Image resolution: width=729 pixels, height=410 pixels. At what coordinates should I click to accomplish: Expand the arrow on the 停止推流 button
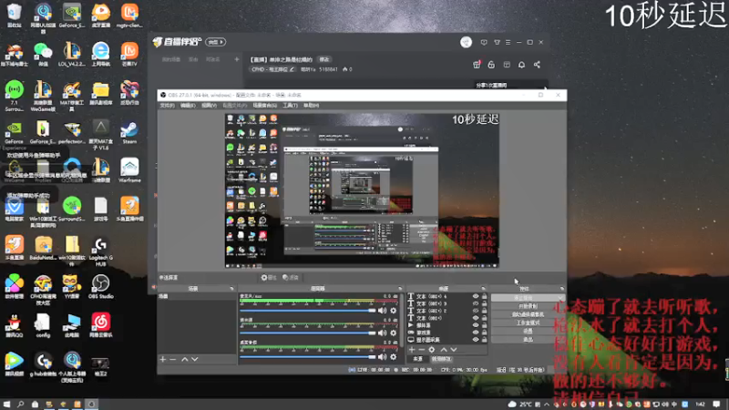(560, 298)
